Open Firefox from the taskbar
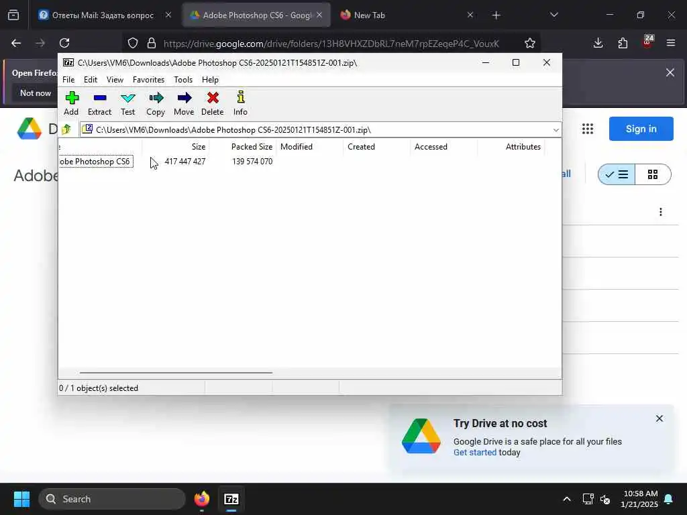This screenshot has width=687, height=515. point(202,499)
